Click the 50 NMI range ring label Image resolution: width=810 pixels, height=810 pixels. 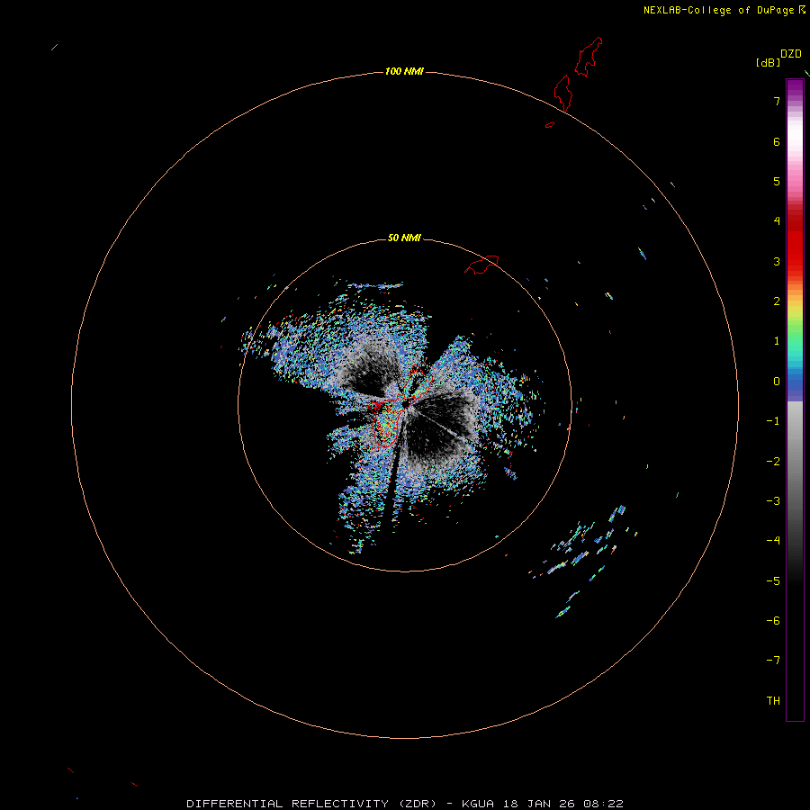(x=404, y=238)
